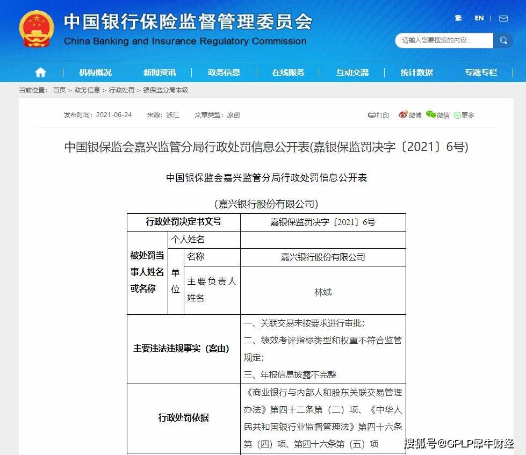Click the 中国银行保险监督管理委员会 site title
This screenshot has width=526, height=455.
(188, 22)
